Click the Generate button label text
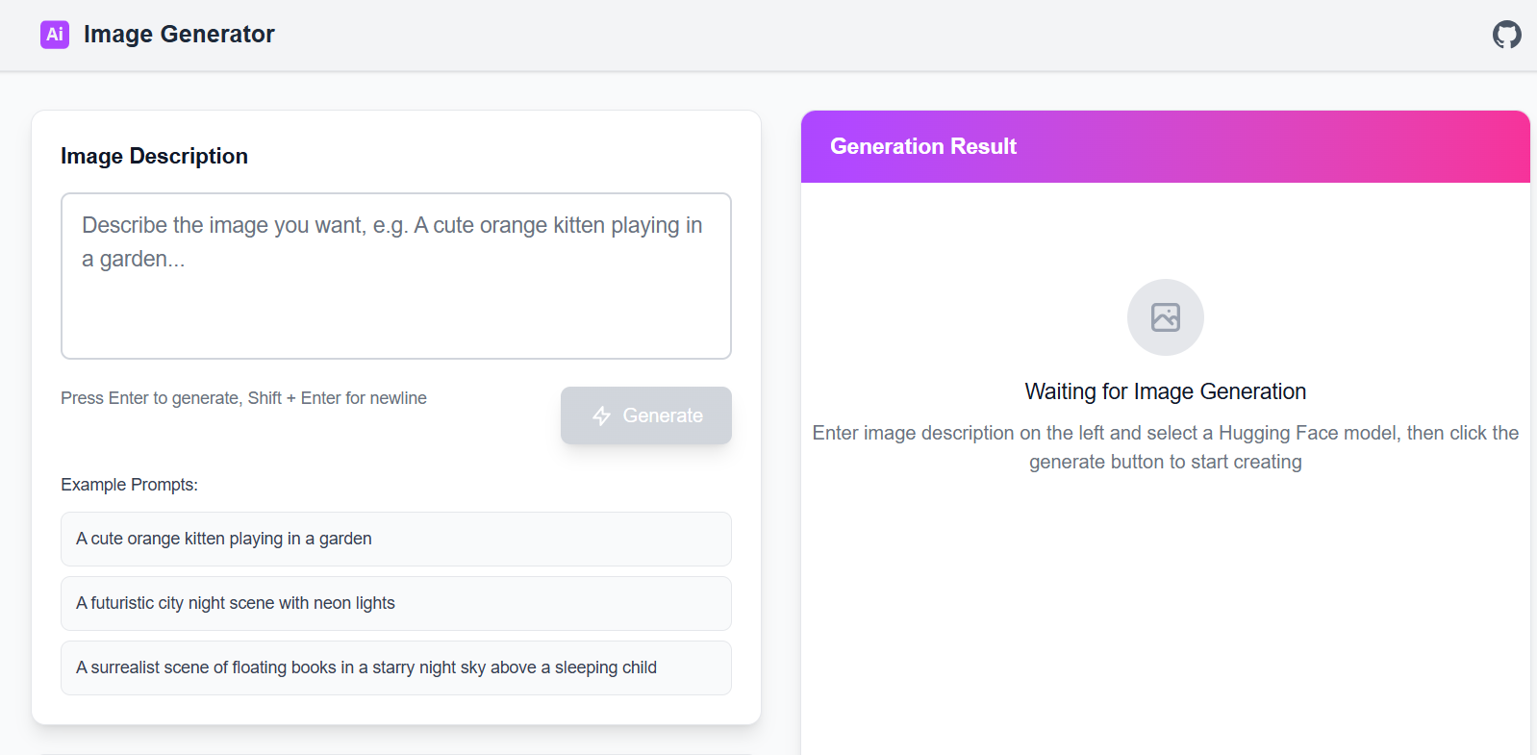This screenshot has width=1537, height=755. tap(663, 415)
